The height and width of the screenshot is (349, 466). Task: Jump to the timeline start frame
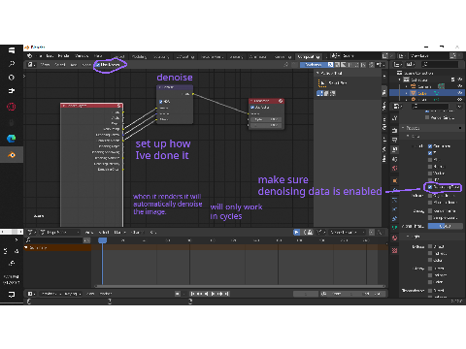pyautogui.click(x=192, y=294)
